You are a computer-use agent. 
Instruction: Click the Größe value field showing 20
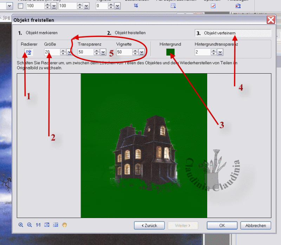tap(52, 52)
